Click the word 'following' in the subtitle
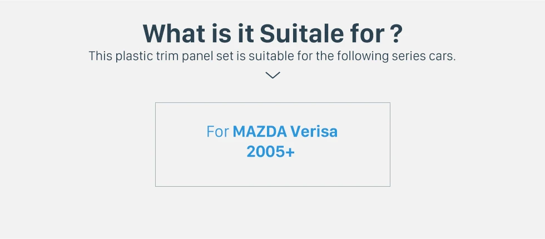The height and width of the screenshot is (239, 545). pos(372,56)
